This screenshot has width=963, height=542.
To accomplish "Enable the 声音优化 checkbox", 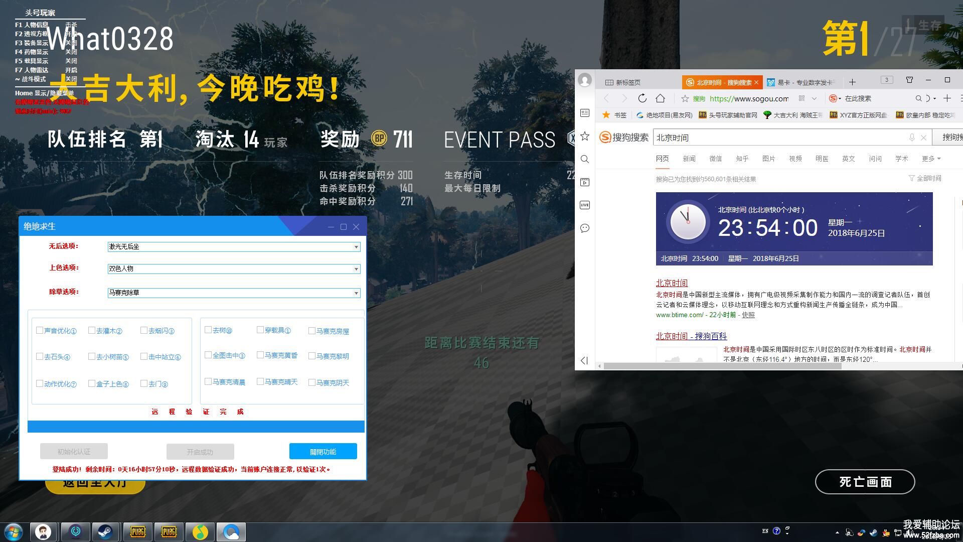I will tap(40, 330).
